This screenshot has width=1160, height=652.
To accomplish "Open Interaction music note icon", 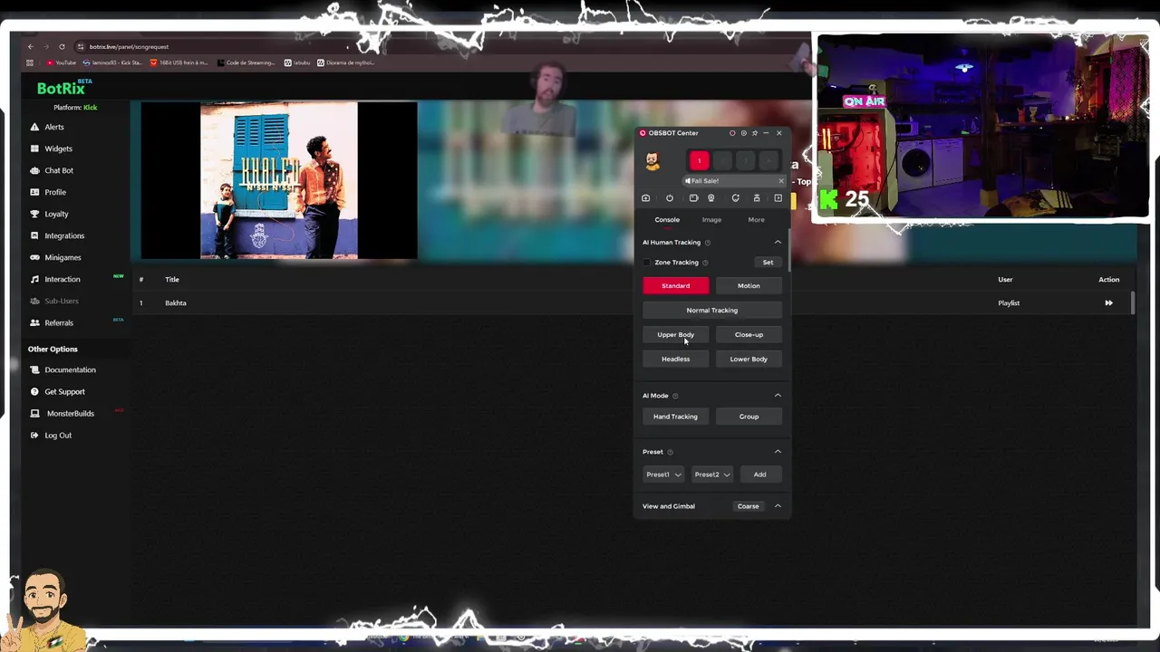I will point(34,279).
